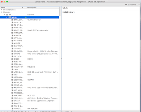Click the Rail-to-Rail Operational Amplifiers description

point(41,101)
